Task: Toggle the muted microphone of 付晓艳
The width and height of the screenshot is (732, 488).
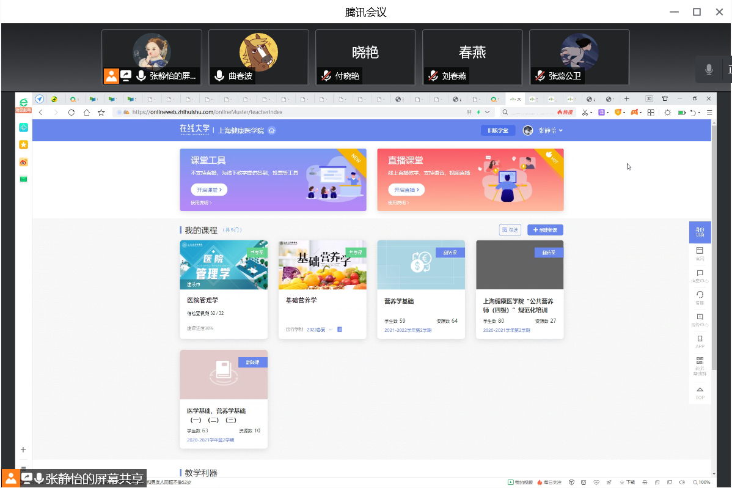Action: click(326, 76)
